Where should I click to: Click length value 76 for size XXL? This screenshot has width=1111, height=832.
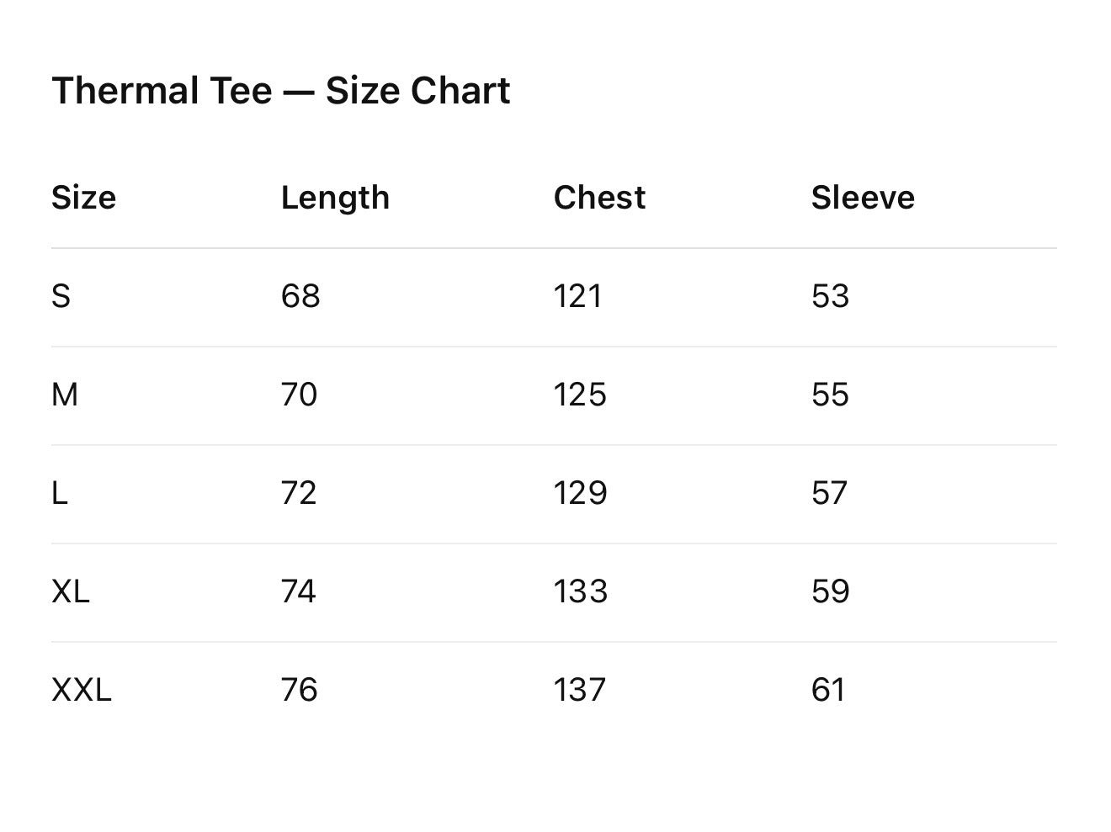299,690
